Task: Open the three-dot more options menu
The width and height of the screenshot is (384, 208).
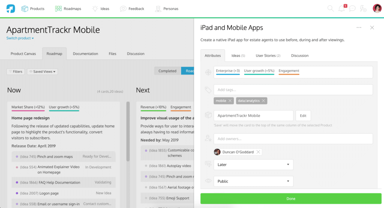Action: click(x=359, y=28)
